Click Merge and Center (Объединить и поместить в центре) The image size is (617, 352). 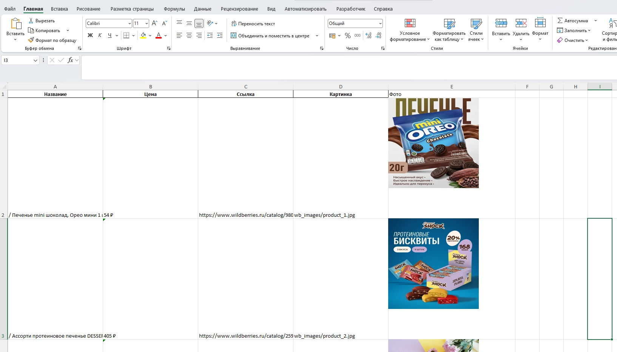(270, 36)
